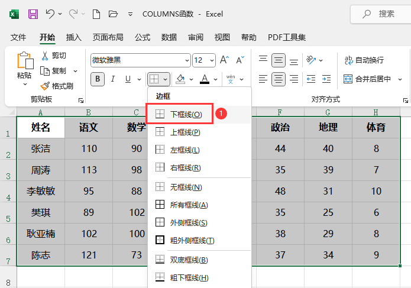Open the 文件 menu

point(18,37)
